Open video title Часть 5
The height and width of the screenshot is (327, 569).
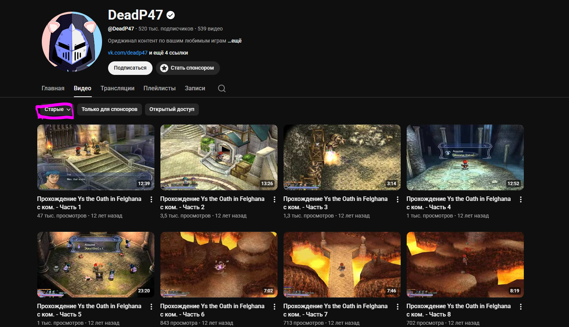[89, 310]
